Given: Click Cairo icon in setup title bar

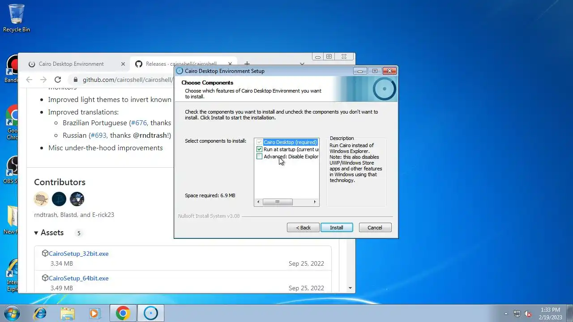Looking at the screenshot, I should (x=180, y=71).
